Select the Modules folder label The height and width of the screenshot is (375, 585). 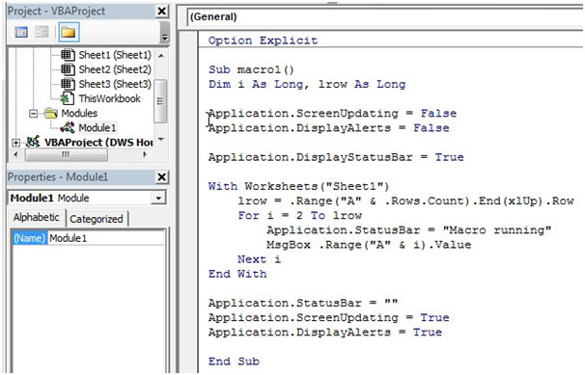(x=79, y=113)
